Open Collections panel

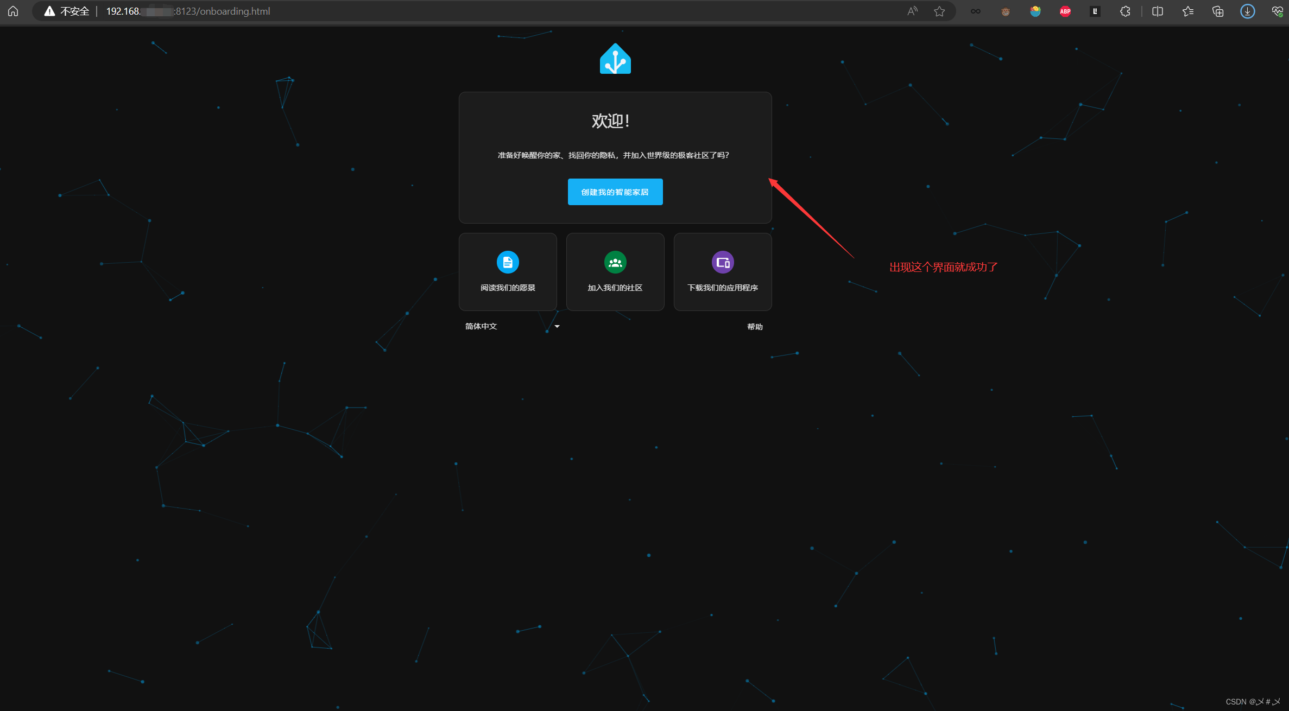[x=1218, y=11]
